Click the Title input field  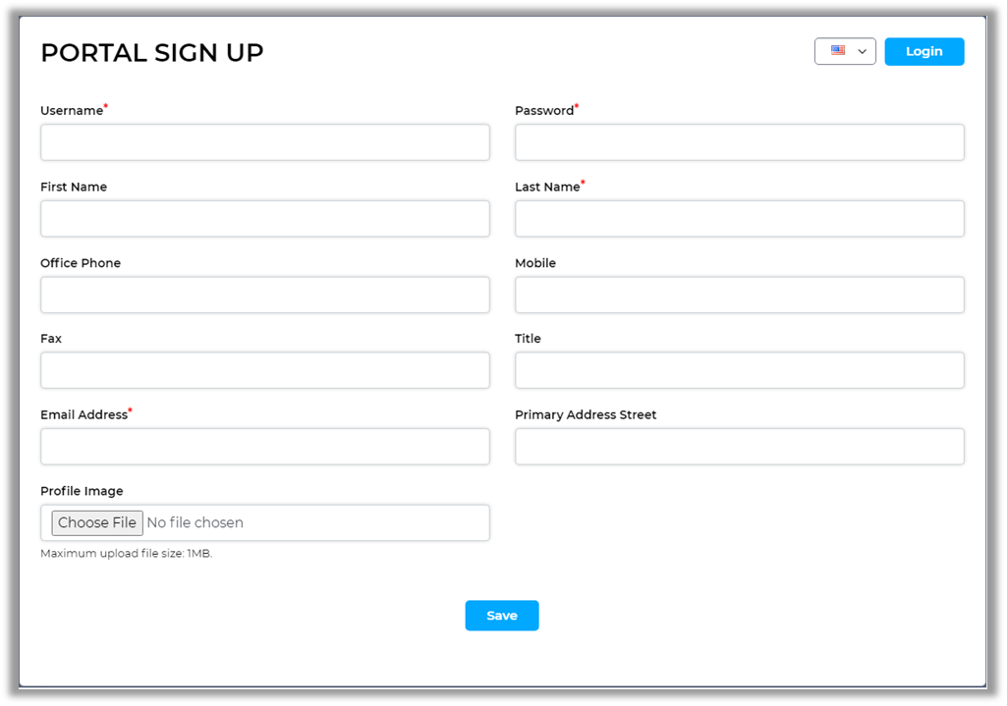[739, 370]
